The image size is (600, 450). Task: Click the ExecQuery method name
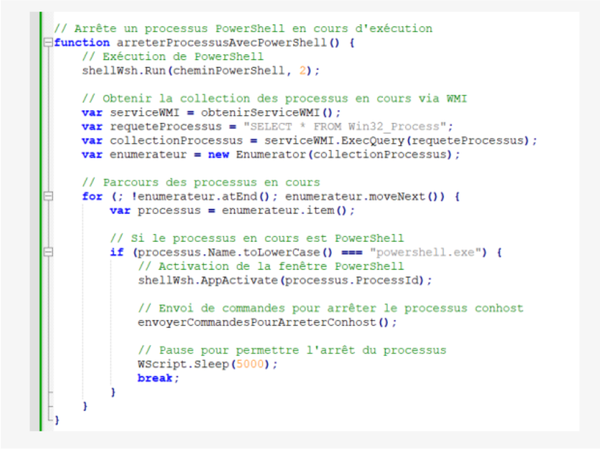372,141
